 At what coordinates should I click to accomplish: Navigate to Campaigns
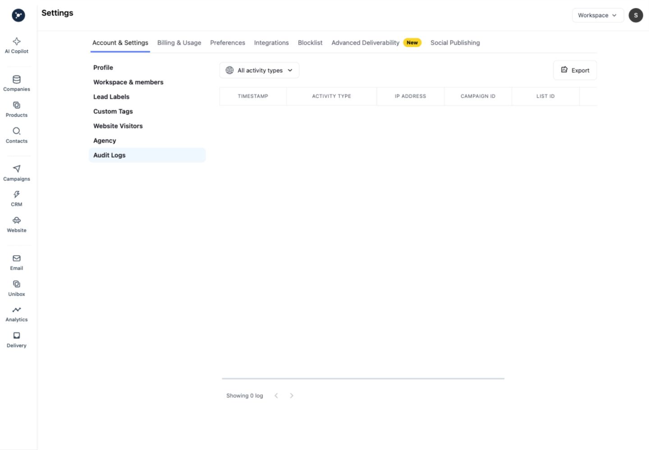[x=17, y=173]
